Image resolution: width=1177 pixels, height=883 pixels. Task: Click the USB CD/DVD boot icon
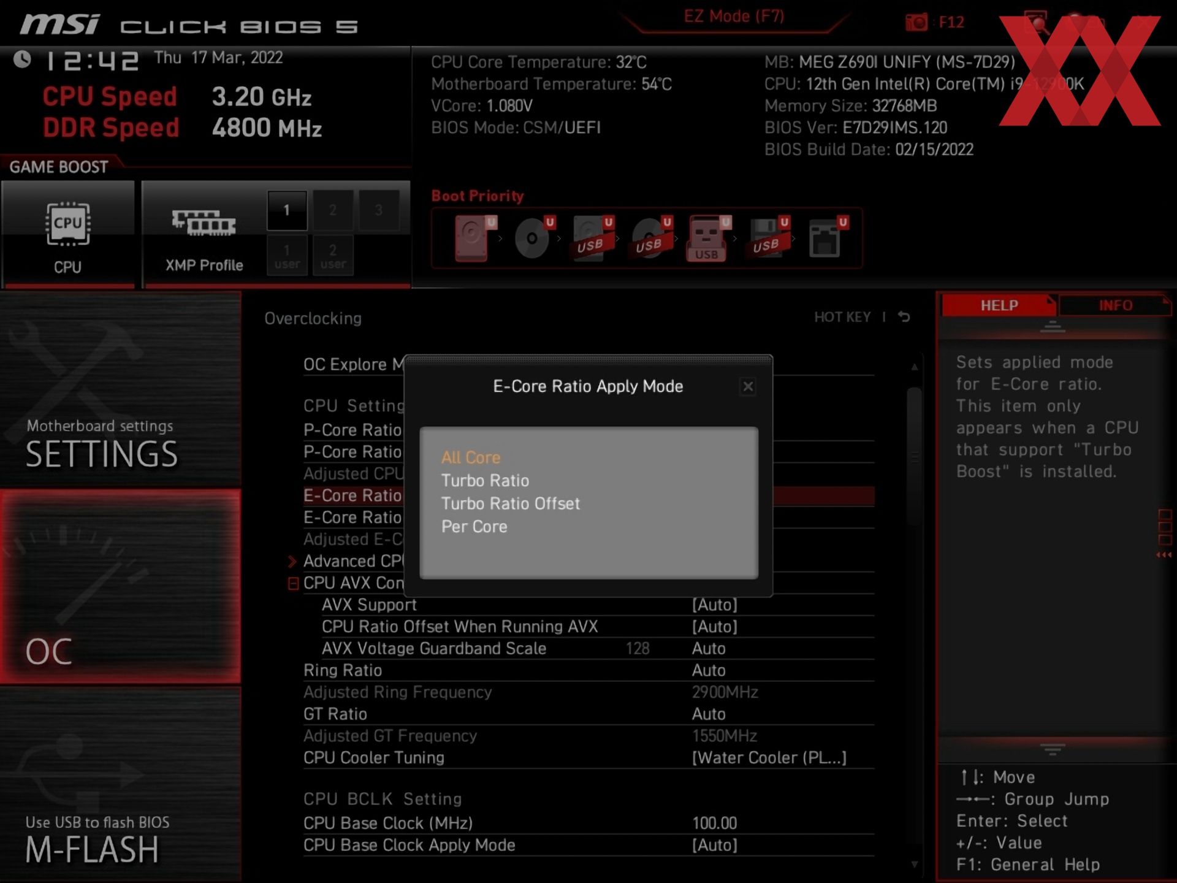click(651, 238)
